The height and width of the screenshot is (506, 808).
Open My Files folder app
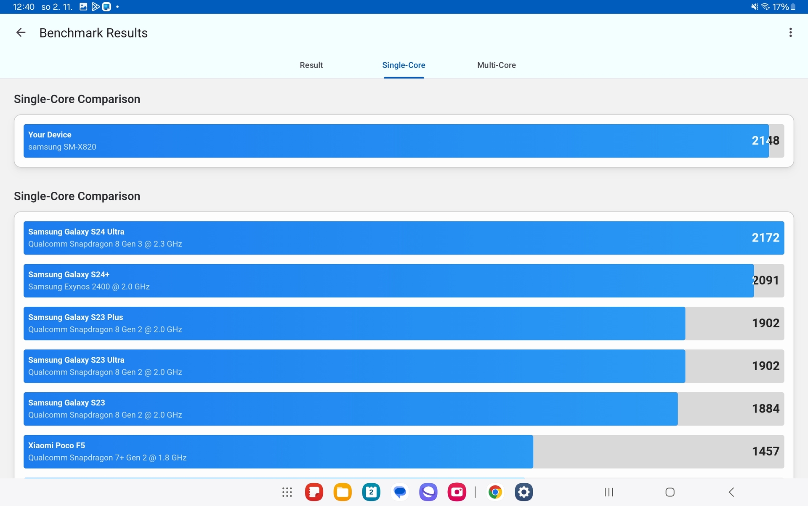coord(343,492)
